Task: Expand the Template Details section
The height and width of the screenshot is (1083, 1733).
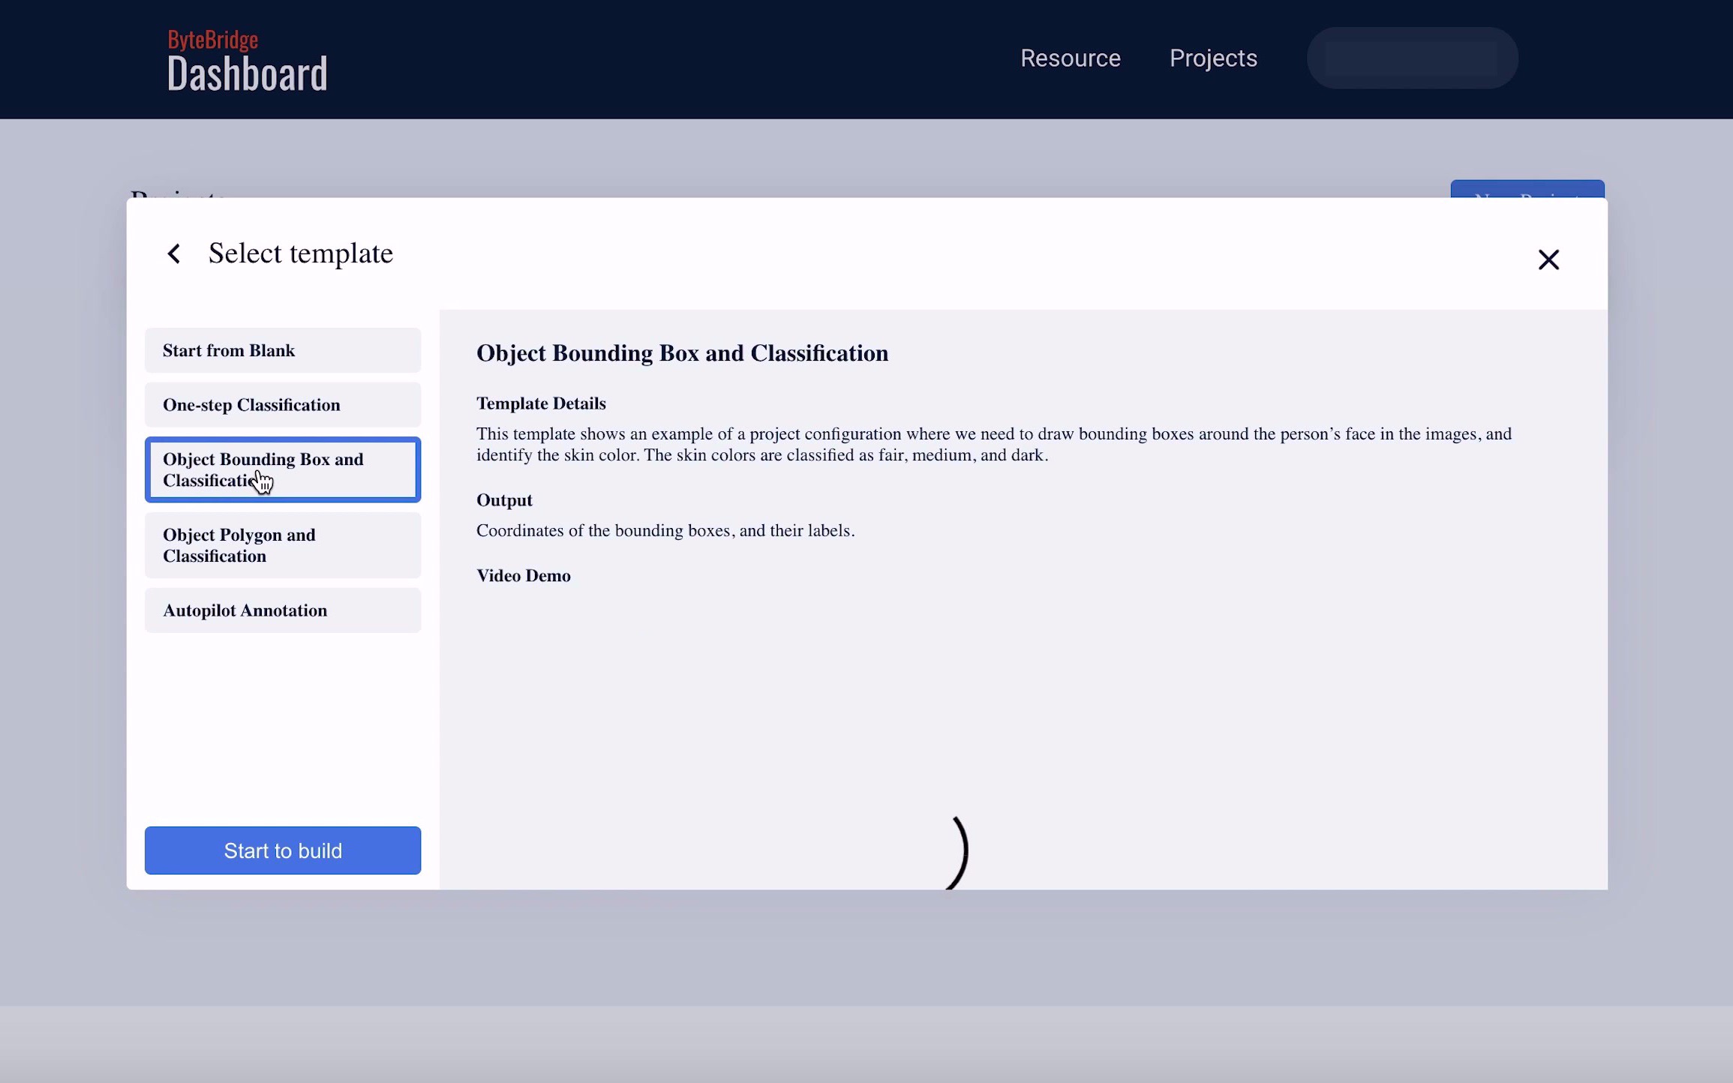Action: [x=540, y=402]
